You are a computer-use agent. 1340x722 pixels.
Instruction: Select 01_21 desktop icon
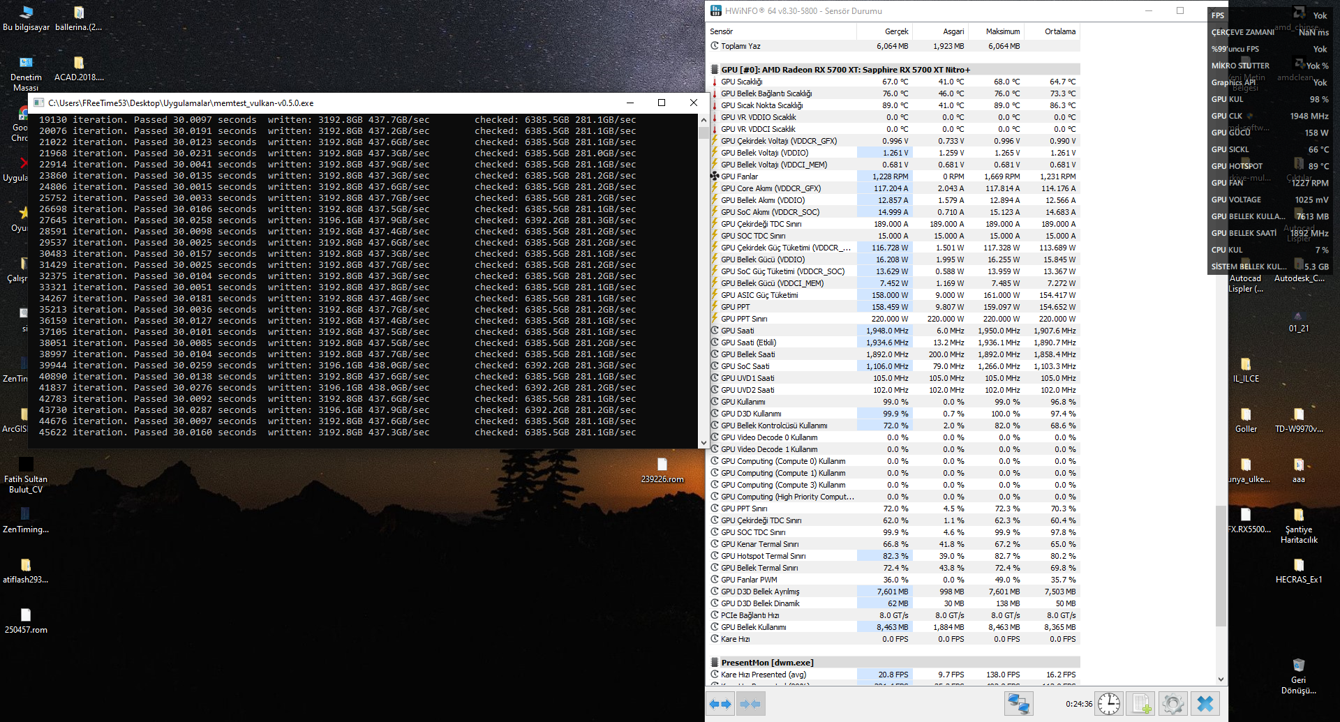click(1299, 321)
